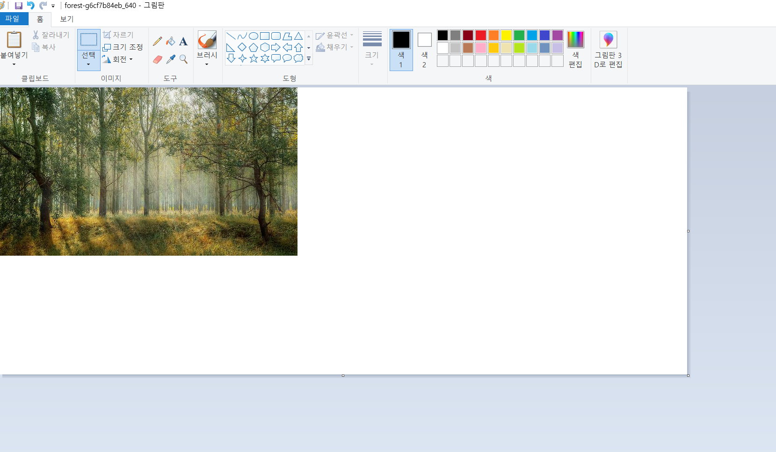The image size is (776, 452).
Task: Click the Save icon in title bar
Action: 19,6
